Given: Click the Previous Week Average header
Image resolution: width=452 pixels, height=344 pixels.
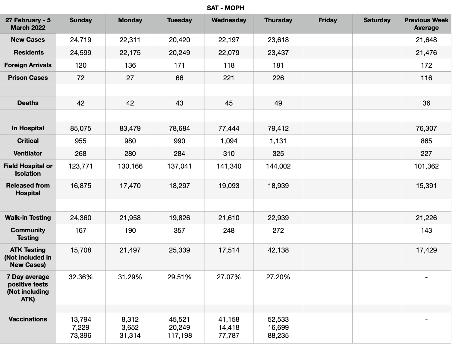Looking at the screenshot, I should 426,23.
